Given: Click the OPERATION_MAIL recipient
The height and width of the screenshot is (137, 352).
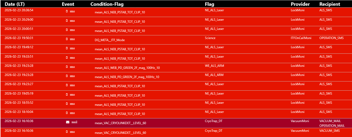Looking at the screenshot, I should click(332, 126).
